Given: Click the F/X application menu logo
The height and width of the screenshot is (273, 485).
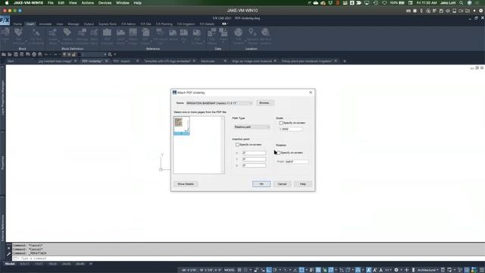Looking at the screenshot, I should [x=5, y=20].
